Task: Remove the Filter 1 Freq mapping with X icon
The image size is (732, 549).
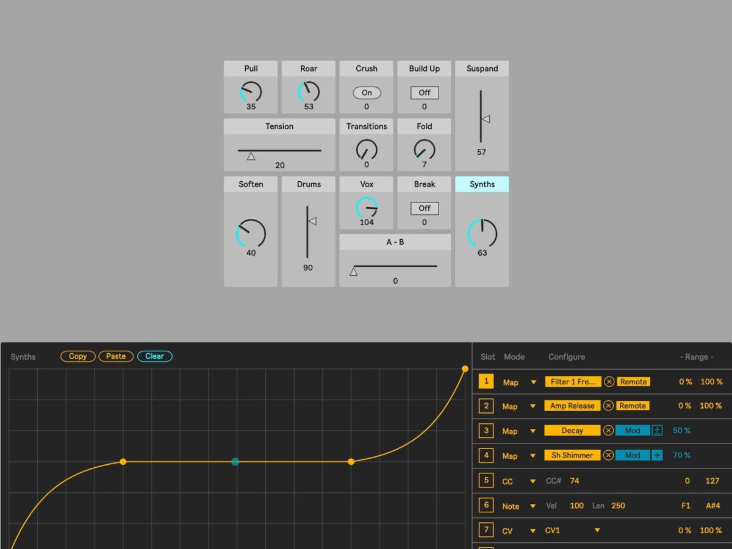Action: tap(609, 382)
